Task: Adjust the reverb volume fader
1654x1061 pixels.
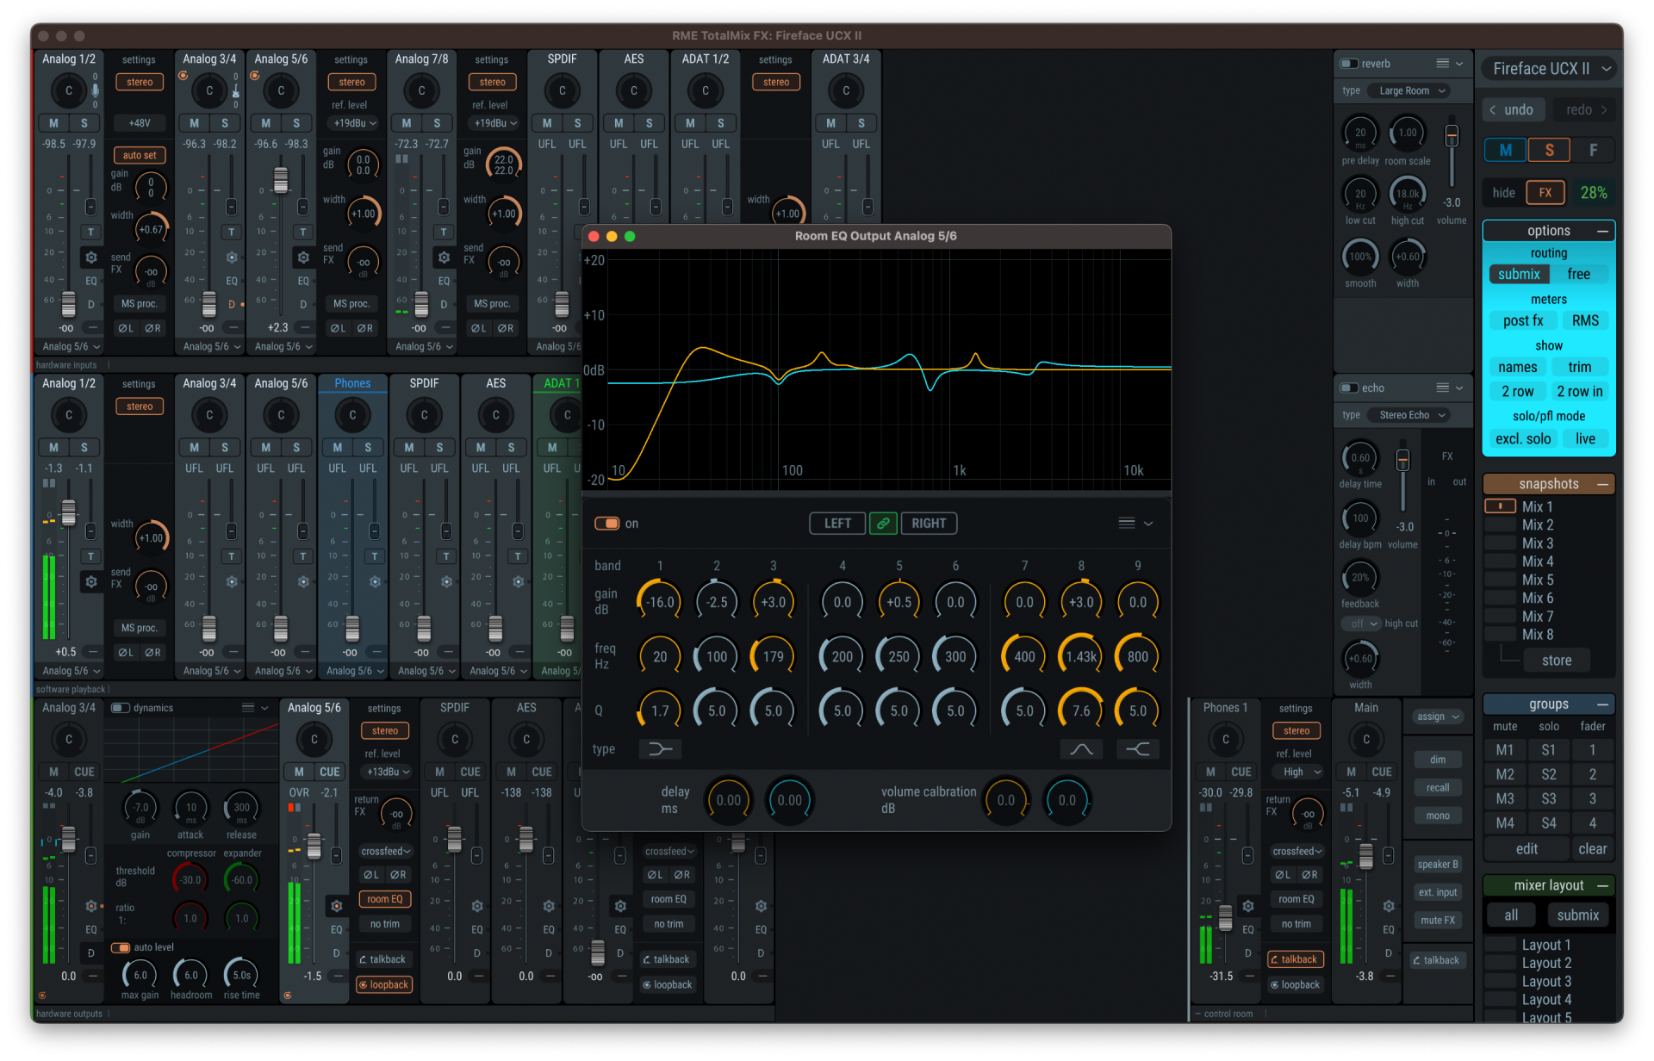Action: click(1452, 135)
